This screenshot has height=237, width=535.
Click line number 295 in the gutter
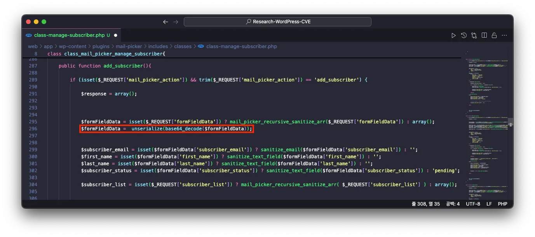point(33,122)
